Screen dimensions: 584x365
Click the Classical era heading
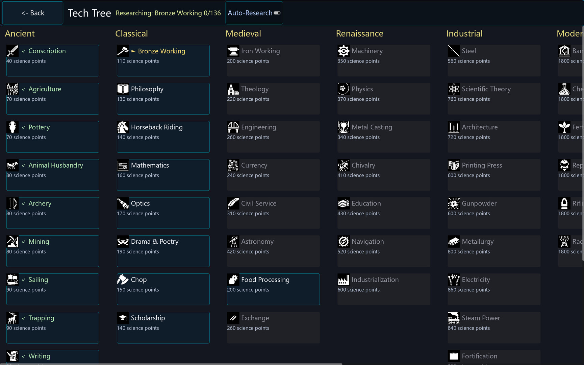[131, 33]
